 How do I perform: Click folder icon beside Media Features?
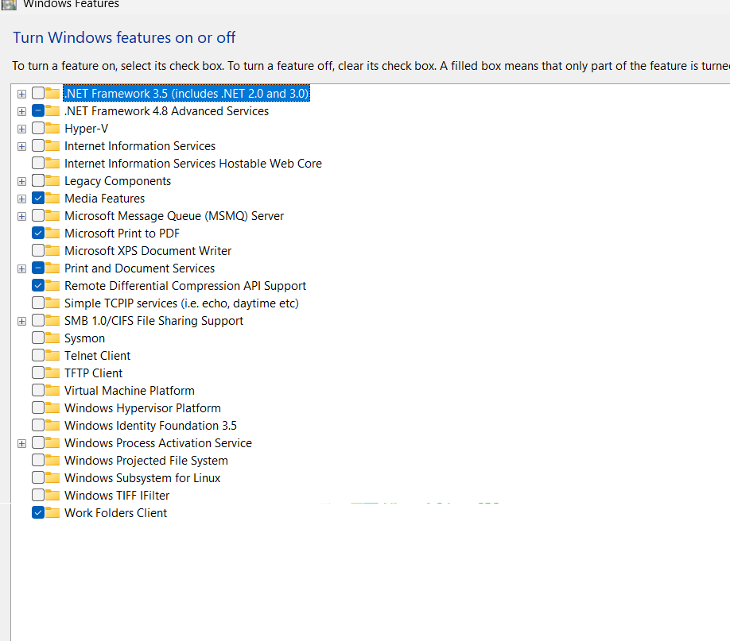coord(52,198)
